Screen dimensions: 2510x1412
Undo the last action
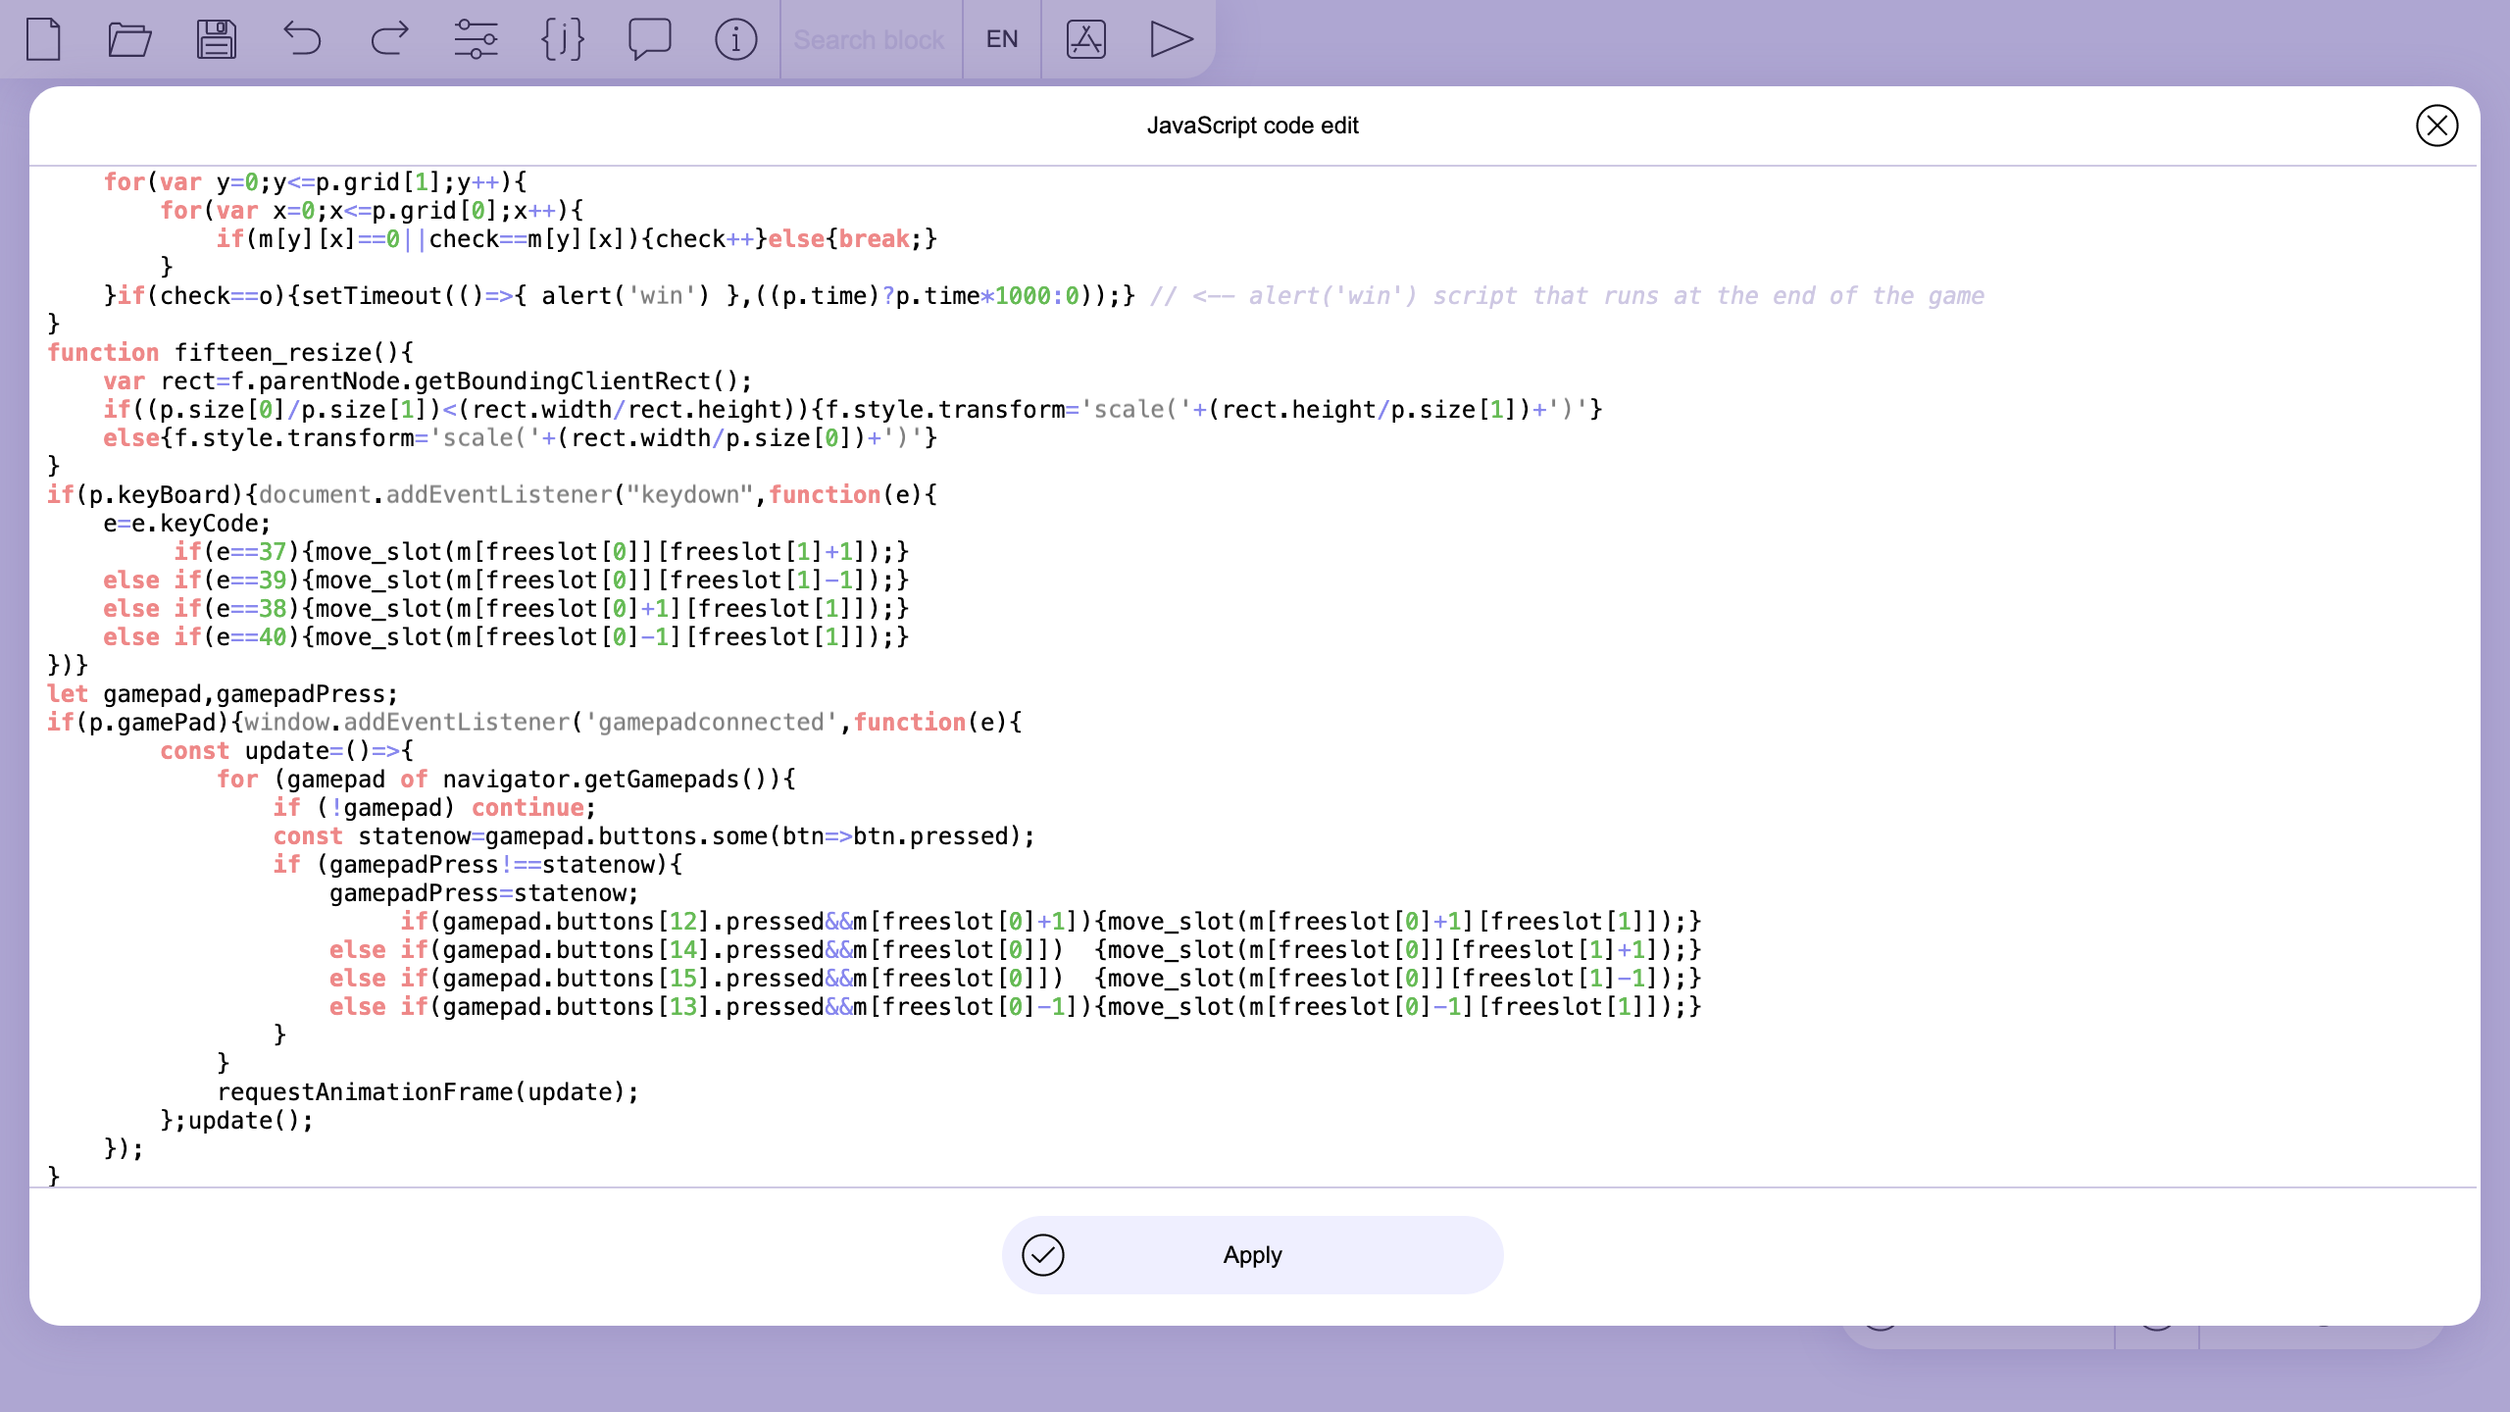302,39
